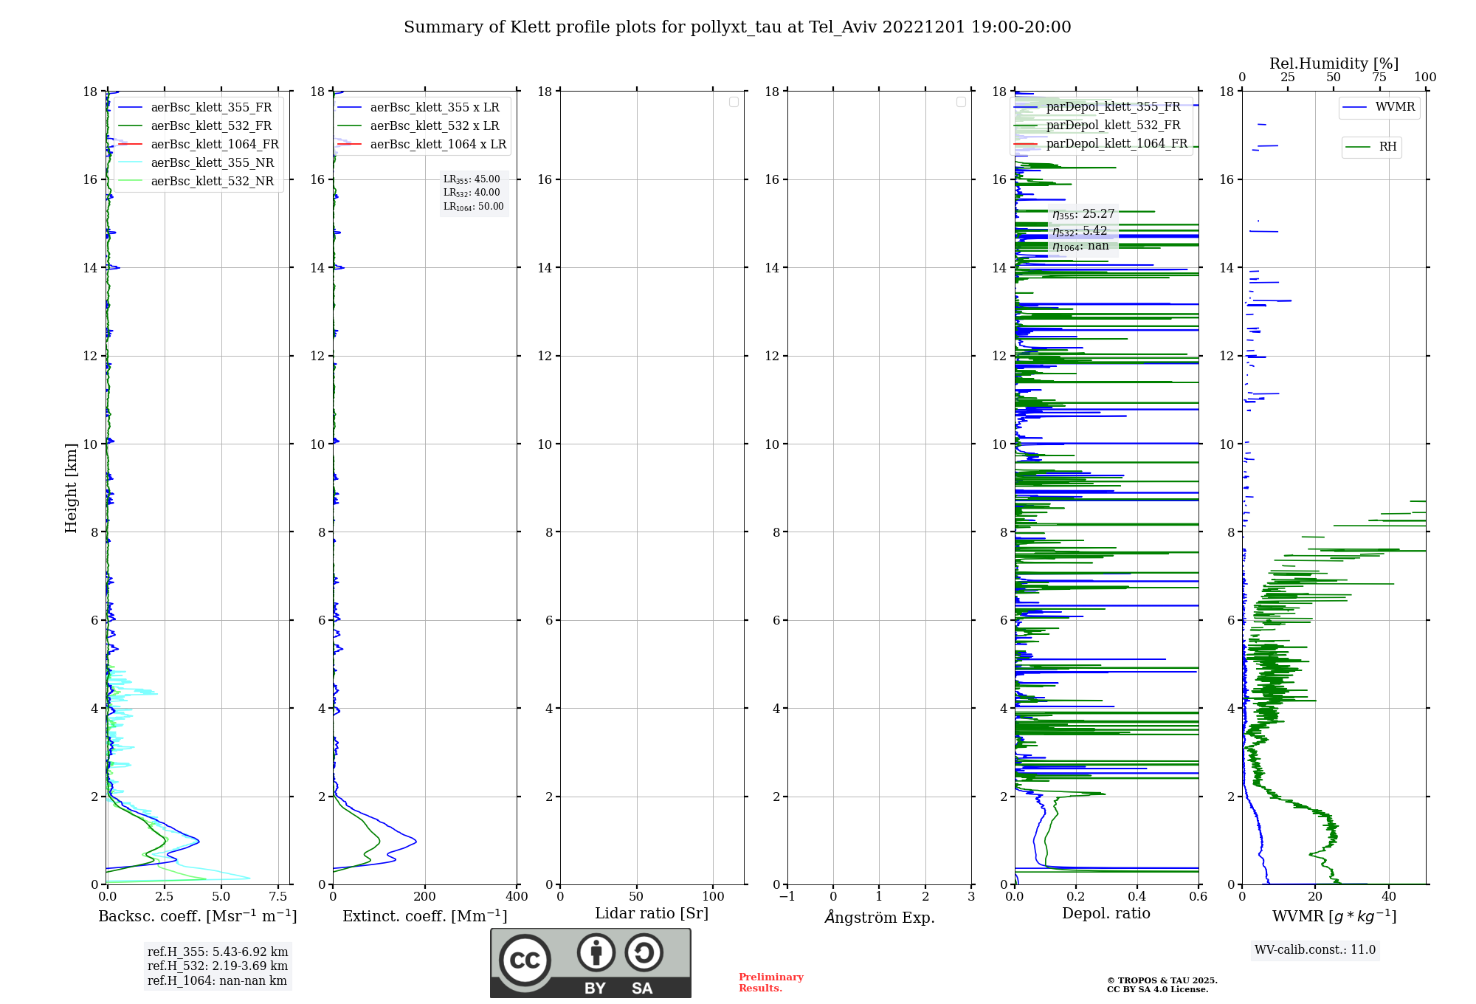Click the Height [km] axis label
Viewport: 1476px width, 1004px height.
click(71, 488)
